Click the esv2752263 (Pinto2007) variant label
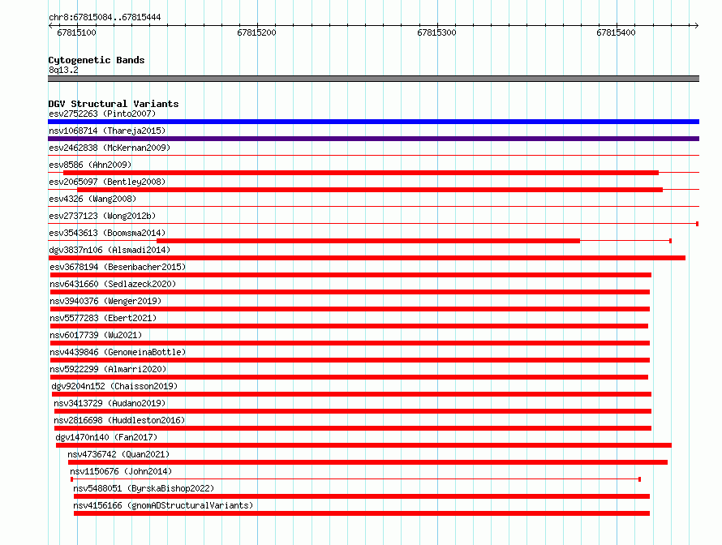 pyautogui.click(x=102, y=114)
